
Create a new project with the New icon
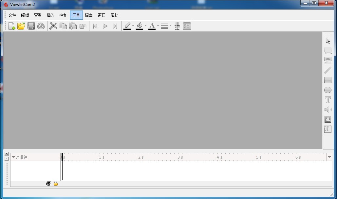pyautogui.click(x=11, y=26)
